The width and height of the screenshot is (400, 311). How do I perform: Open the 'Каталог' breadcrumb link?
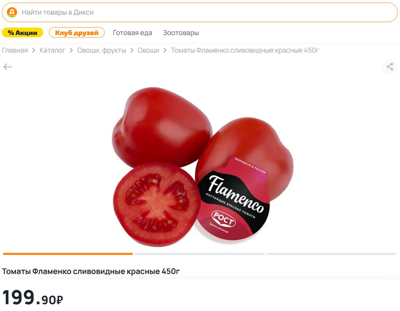coord(53,50)
